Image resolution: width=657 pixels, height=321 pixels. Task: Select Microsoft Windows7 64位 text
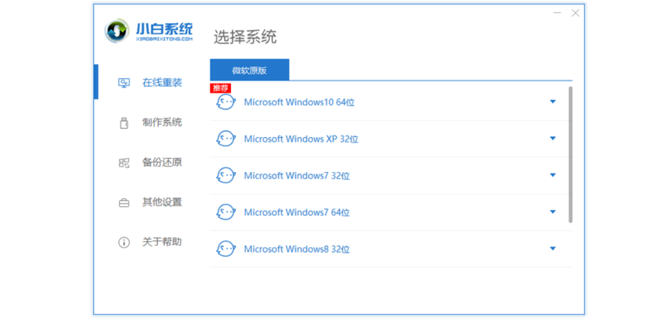click(296, 212)
